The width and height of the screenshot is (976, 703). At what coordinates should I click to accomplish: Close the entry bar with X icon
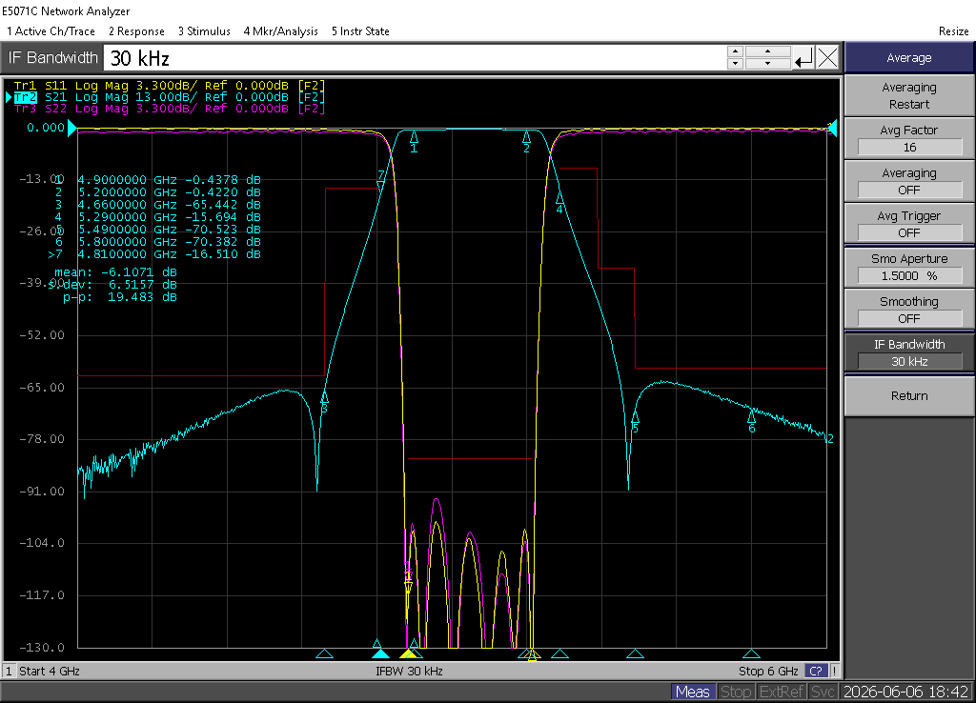tap(827, 58)
